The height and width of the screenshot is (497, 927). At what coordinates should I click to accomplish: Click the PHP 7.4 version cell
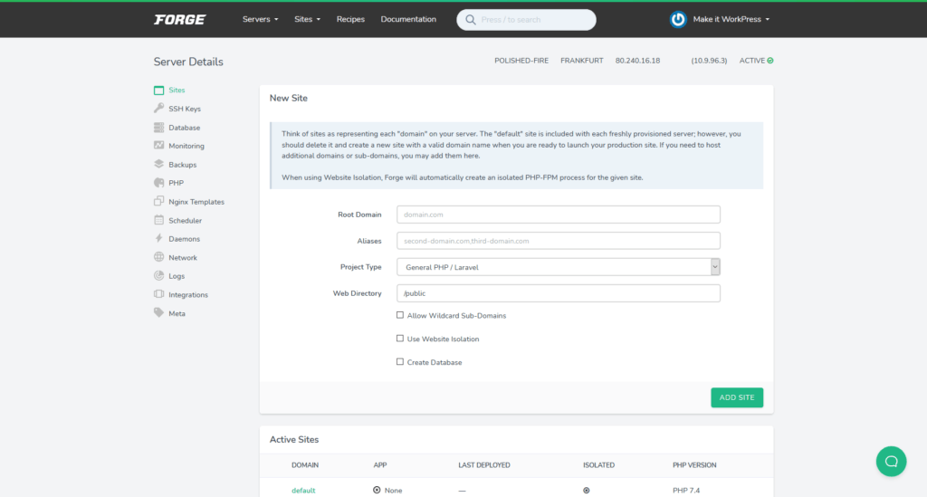686,491
